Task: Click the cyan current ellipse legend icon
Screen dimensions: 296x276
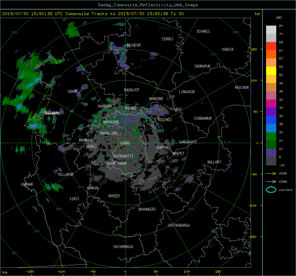Action: (271, 190)
